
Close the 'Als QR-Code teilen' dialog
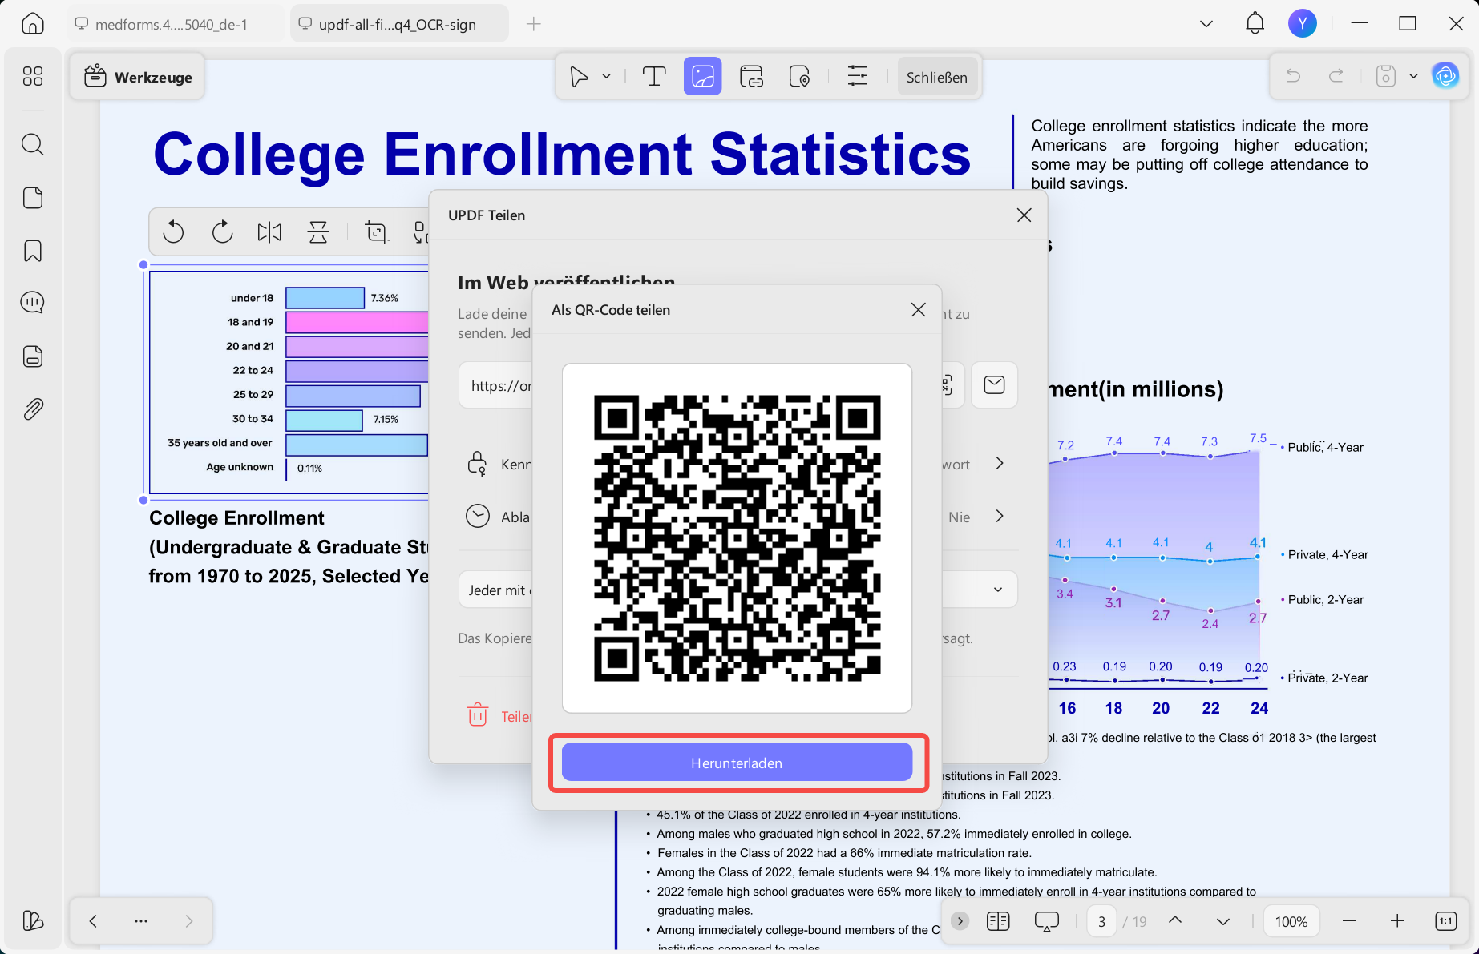(919, 310)
